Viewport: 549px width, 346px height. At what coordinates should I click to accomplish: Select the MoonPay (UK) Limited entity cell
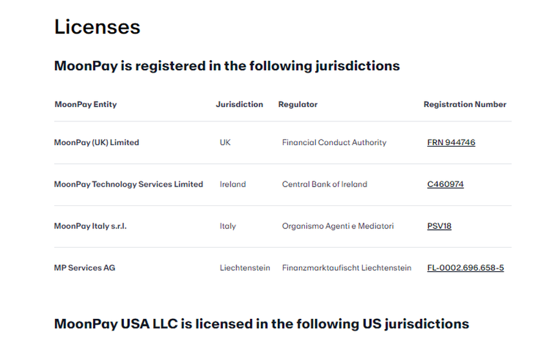(96, 143)
